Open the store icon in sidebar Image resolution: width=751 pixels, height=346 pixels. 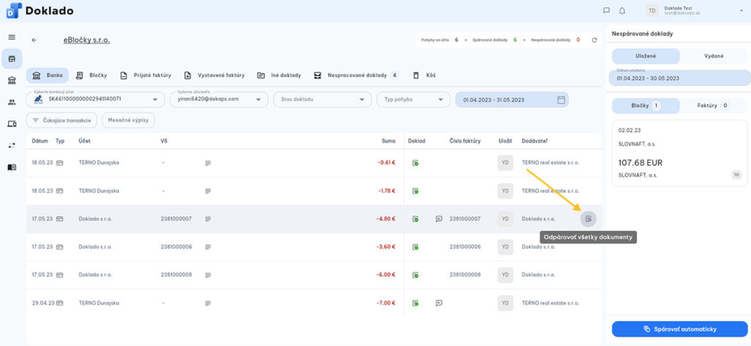[x=12, y=59]
